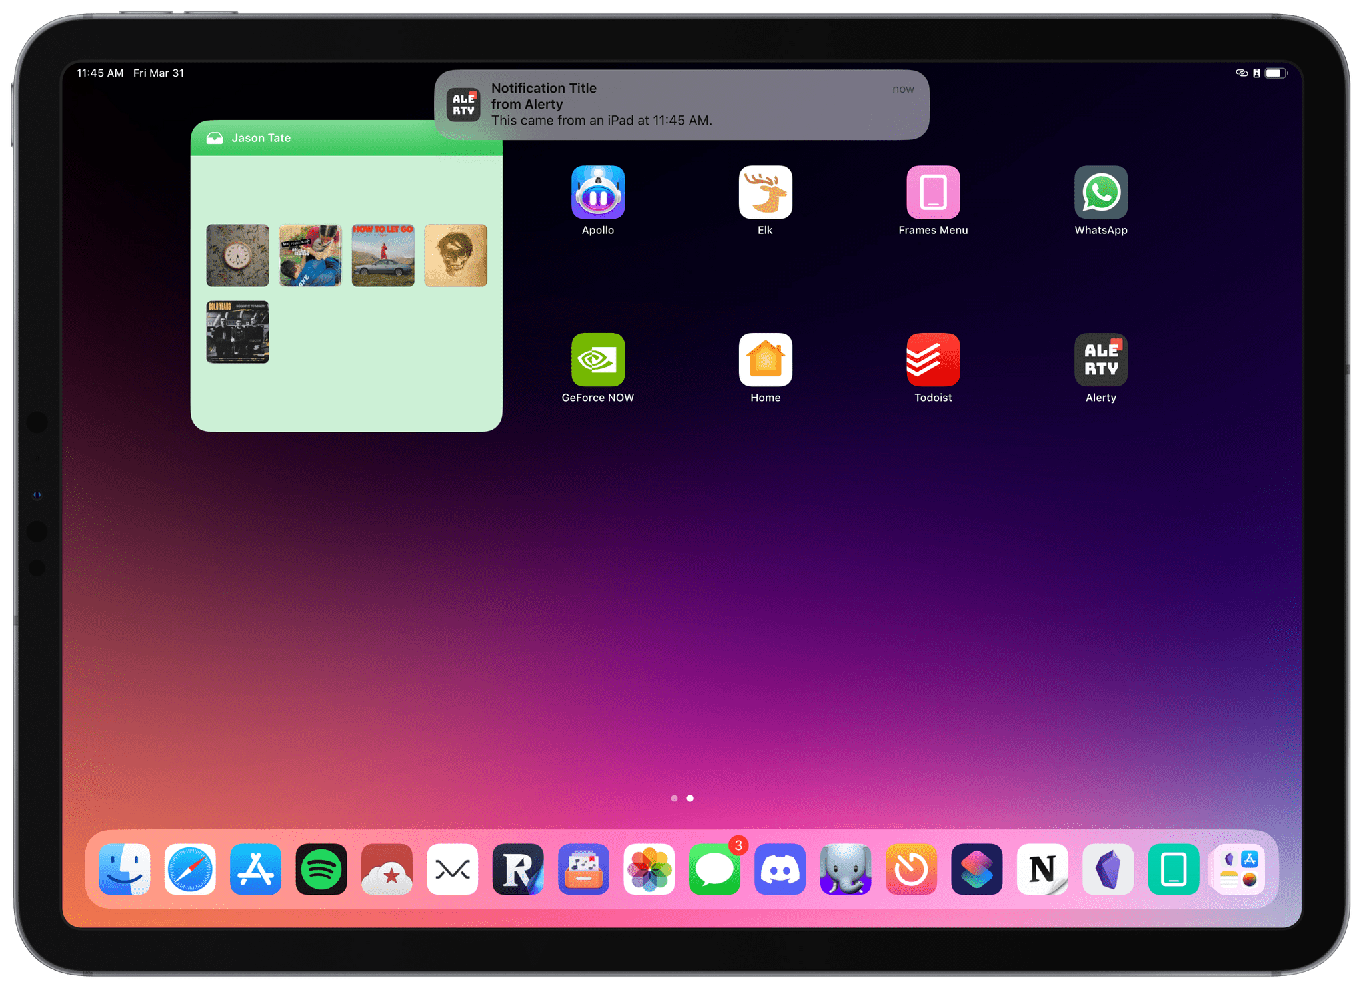Screen dimensions: 1365x990
Task: Open Finder face icon in dock
Action: pyautogui.click(x=125, y=869)
